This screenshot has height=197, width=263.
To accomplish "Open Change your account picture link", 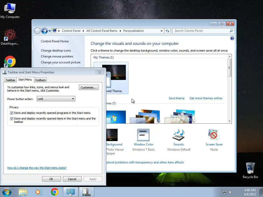I will (61, 62).
